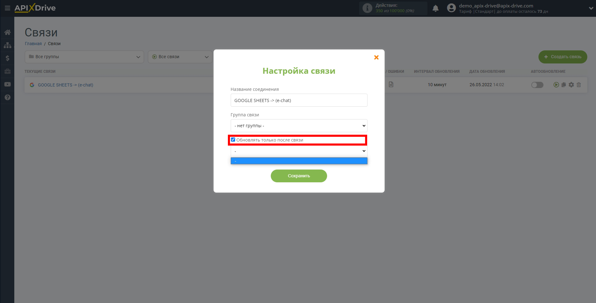
Task: Open the log document icon in connection row
Action: pos(391,84)
